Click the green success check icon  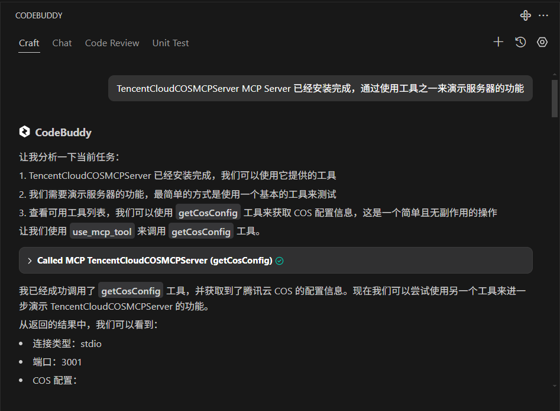280,261
